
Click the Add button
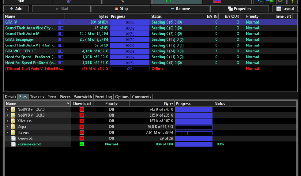coord(16,8)
